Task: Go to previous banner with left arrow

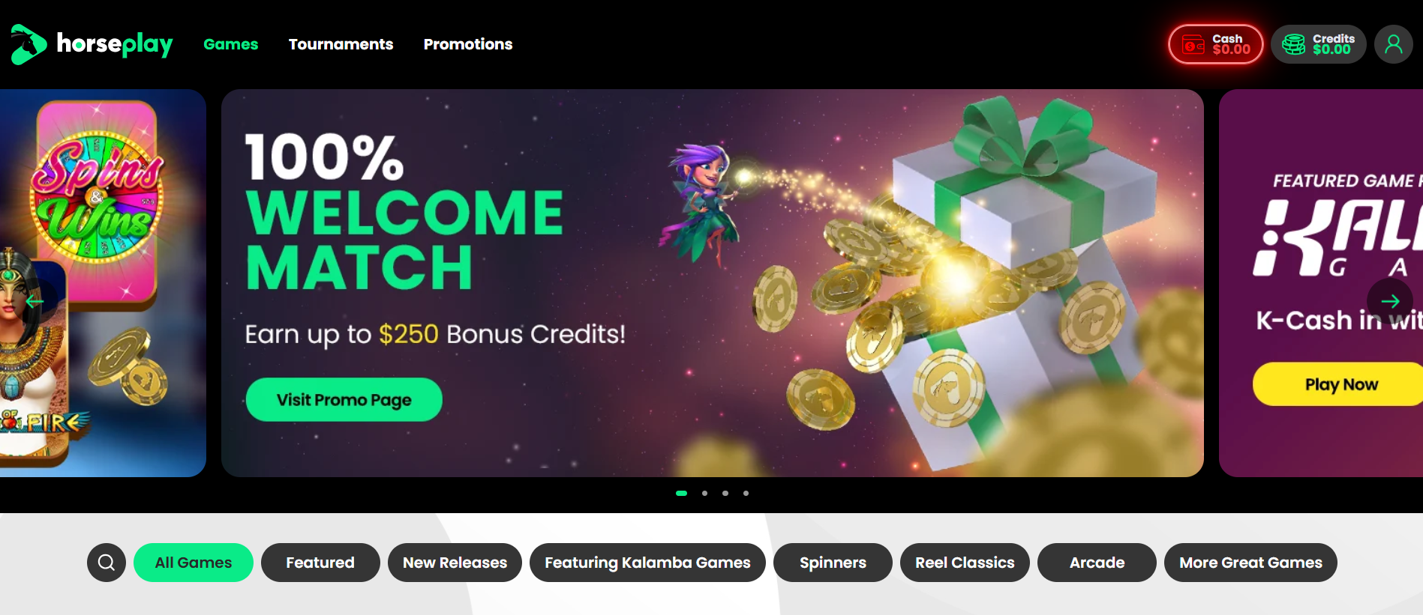Action: [35, 301]
